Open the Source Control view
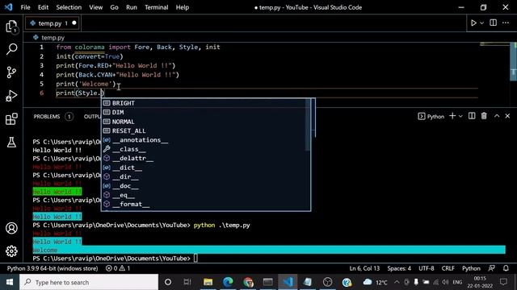 tap(11, 72)
